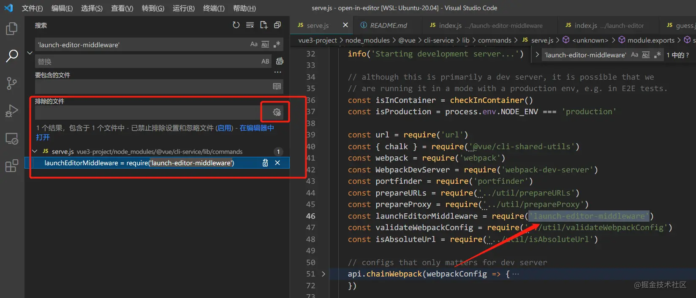Expand folded code at line 51
The height and width of the screenshot is (298, 696).
coord(324,274)
